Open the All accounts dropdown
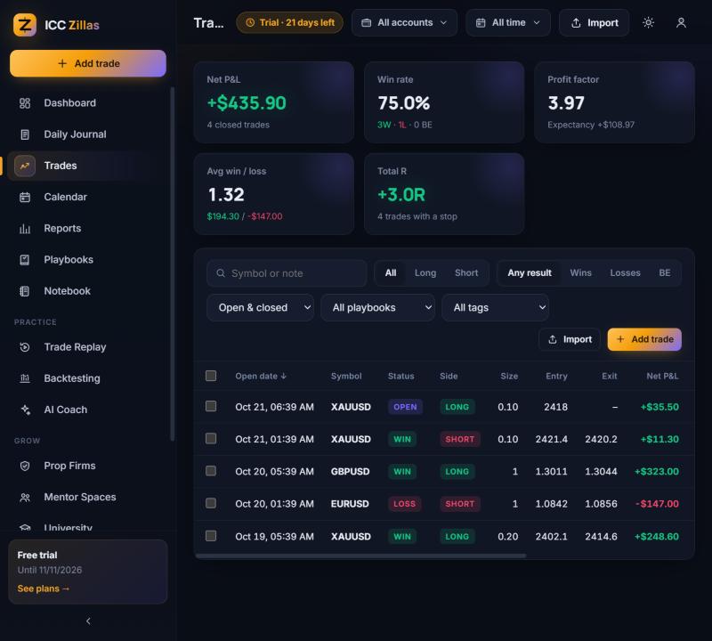 [404, 23]
